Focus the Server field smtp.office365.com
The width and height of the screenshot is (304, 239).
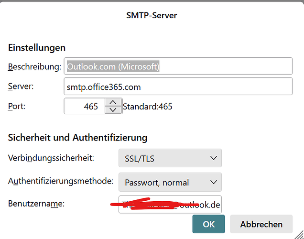pos(178,86)
